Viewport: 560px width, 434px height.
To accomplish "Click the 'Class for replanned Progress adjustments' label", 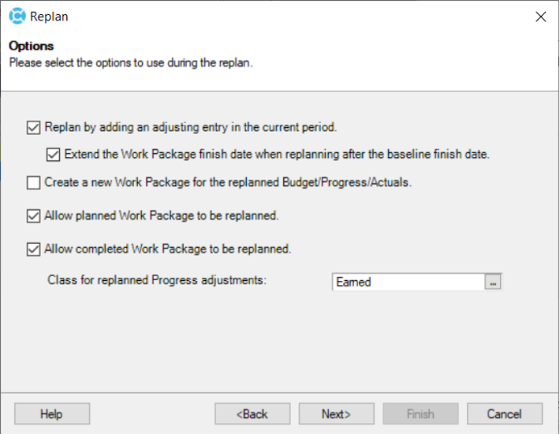I will pyautogui.click(x=157, y=280).
